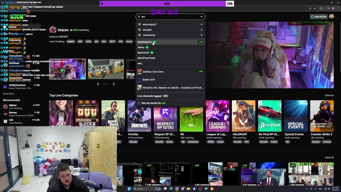Select the bbjess featured stream thumbnail

coord(67,69)
